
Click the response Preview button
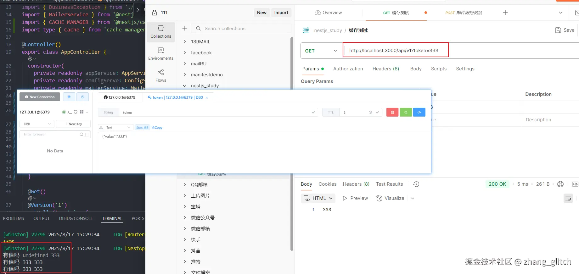(355, 198)
